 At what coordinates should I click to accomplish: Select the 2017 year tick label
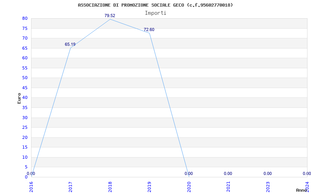pyautogui.click(x=70, y=187)
